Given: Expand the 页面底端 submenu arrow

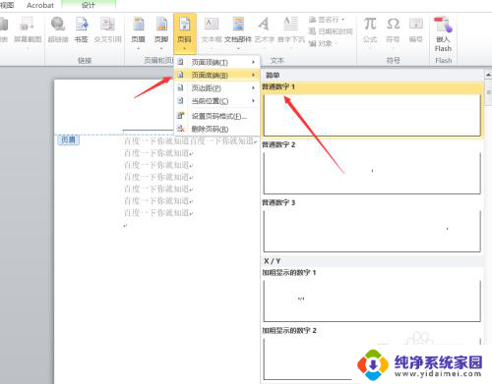Looking at the screenshot, I should (x=253, y=75).
